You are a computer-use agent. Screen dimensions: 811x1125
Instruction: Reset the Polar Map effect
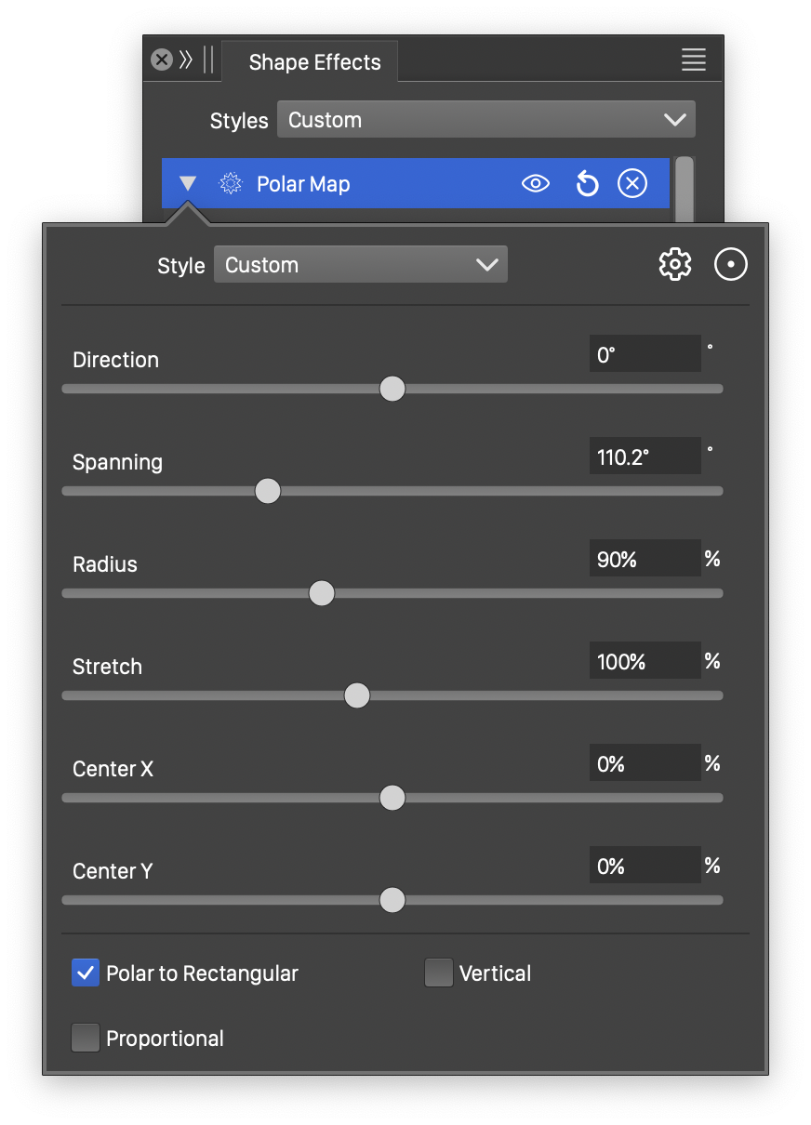pyautogui.click(x=587, y=184)
